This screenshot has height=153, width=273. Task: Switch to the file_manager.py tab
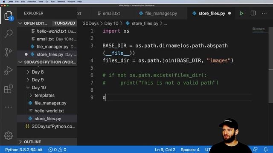click(161, 13)
